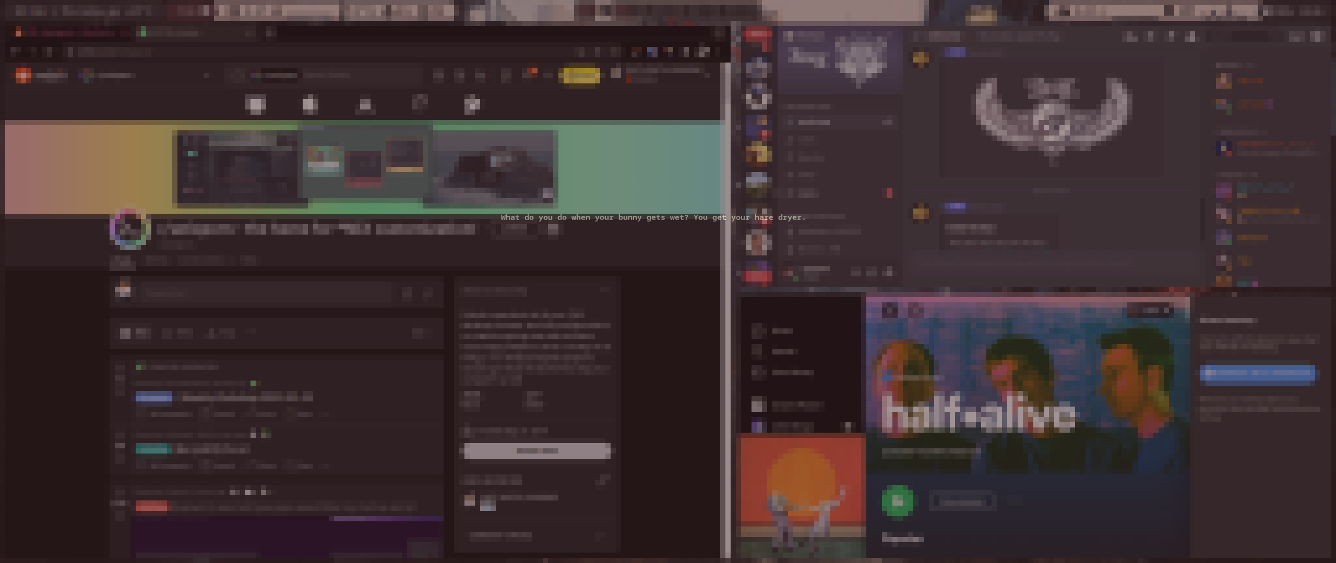Click the yellow pill button in Reddit header
This screenshot has height=563, width=1336.
(x=580, y=76)
